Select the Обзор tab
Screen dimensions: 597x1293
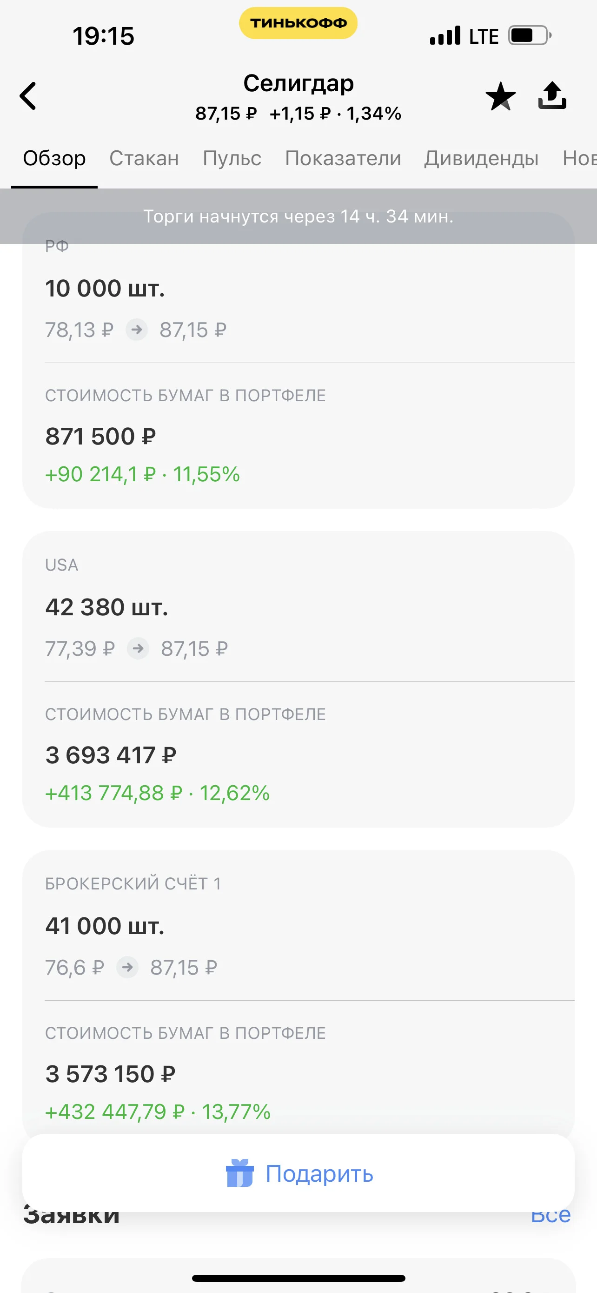[x=54, y=158]
